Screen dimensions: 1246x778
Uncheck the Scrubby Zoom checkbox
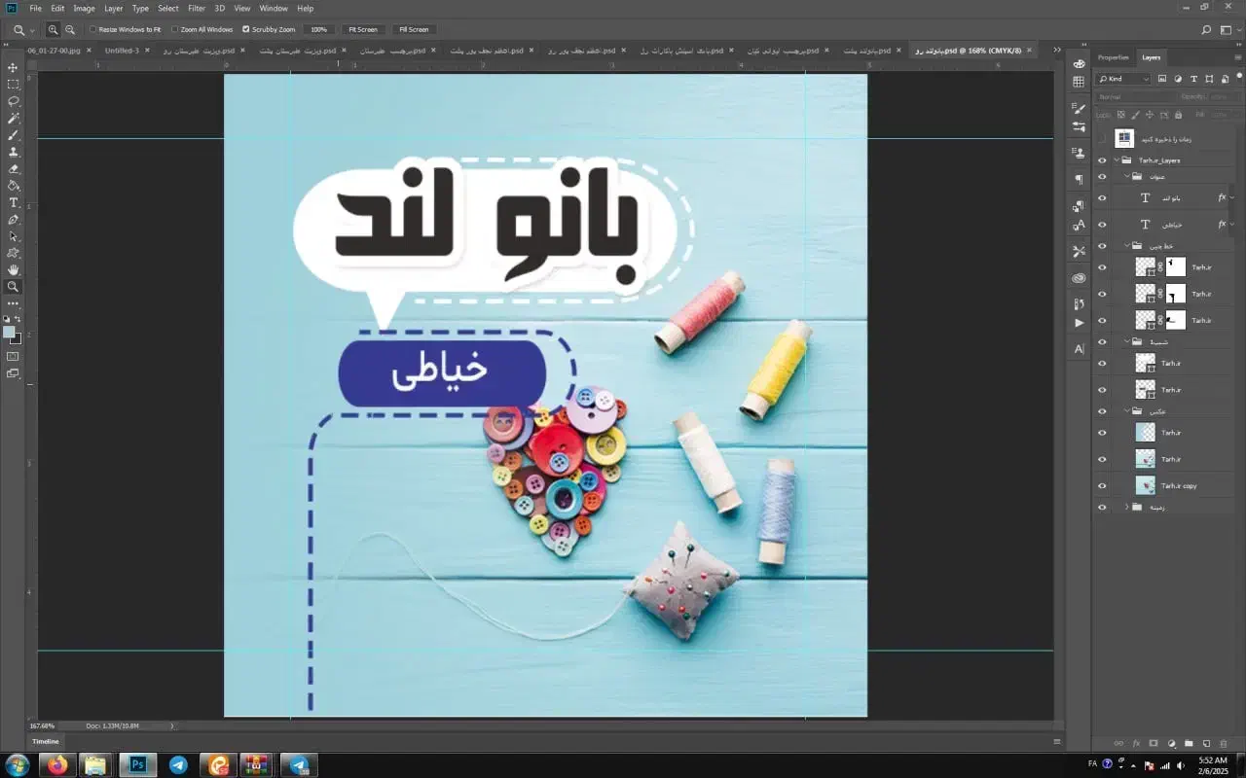click(x=245, y=30)
